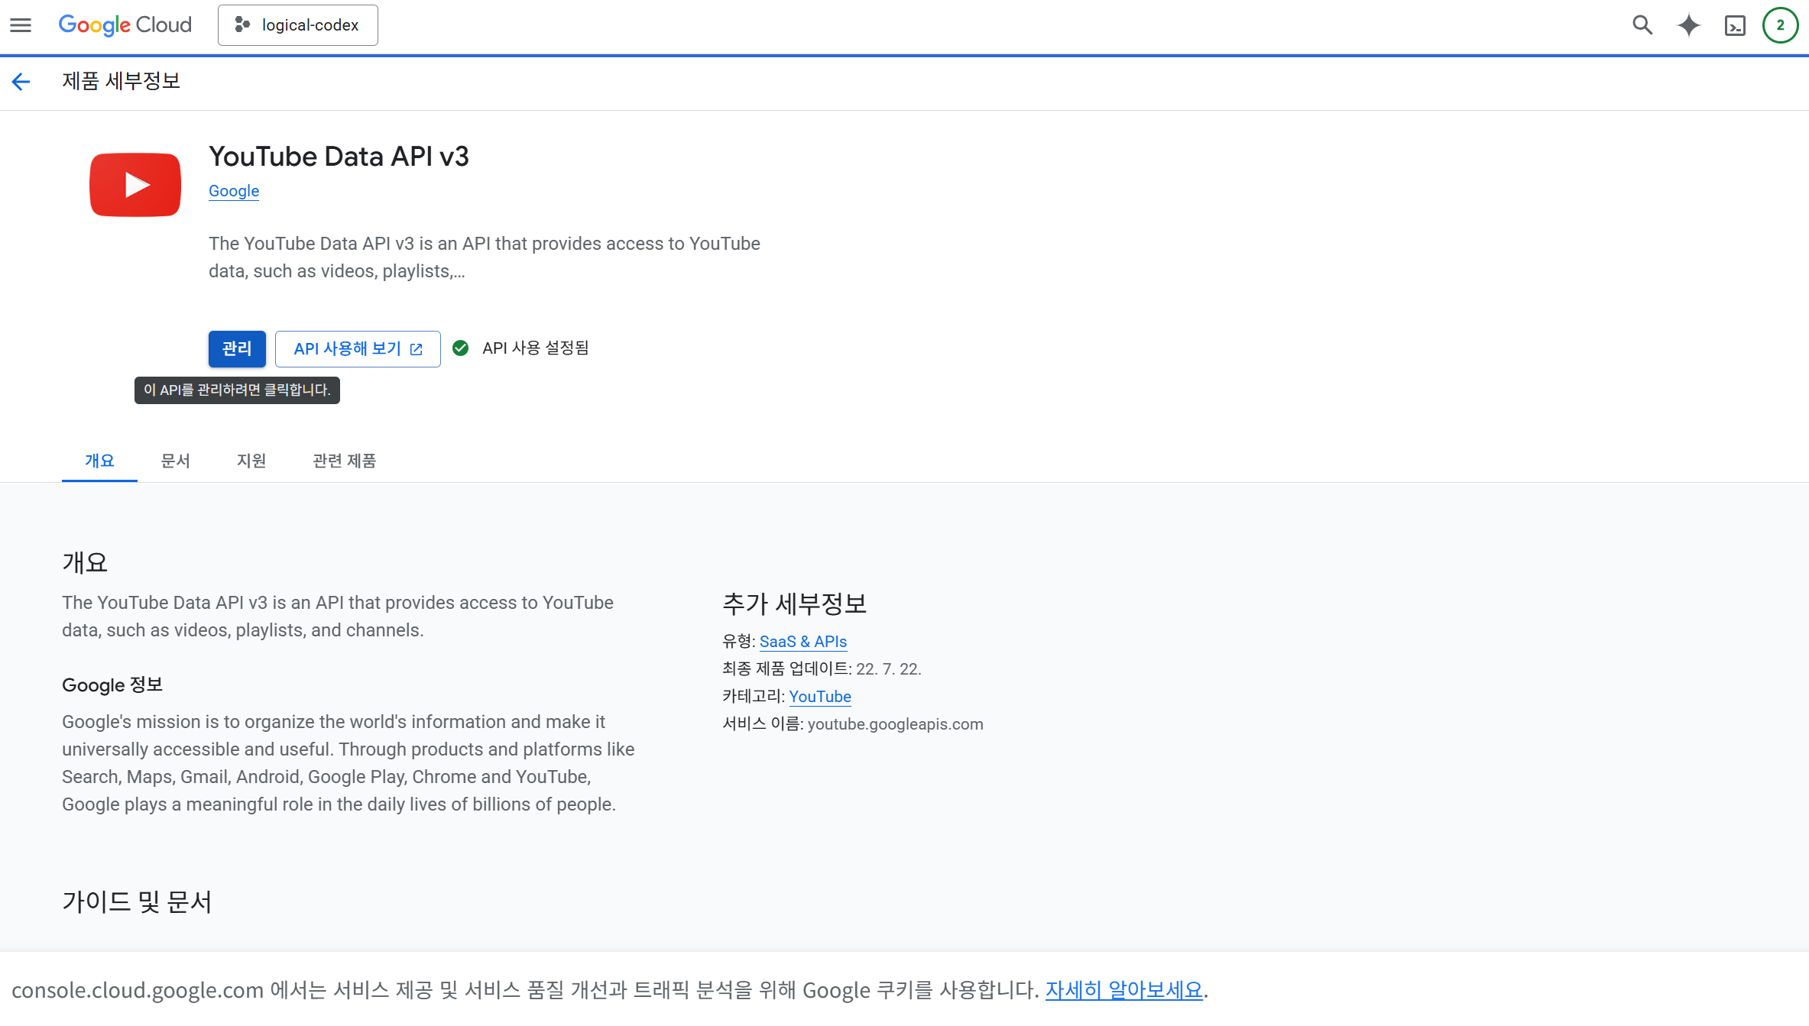
Task: Open the logical-codex project selector
Action: pos(297,25)
